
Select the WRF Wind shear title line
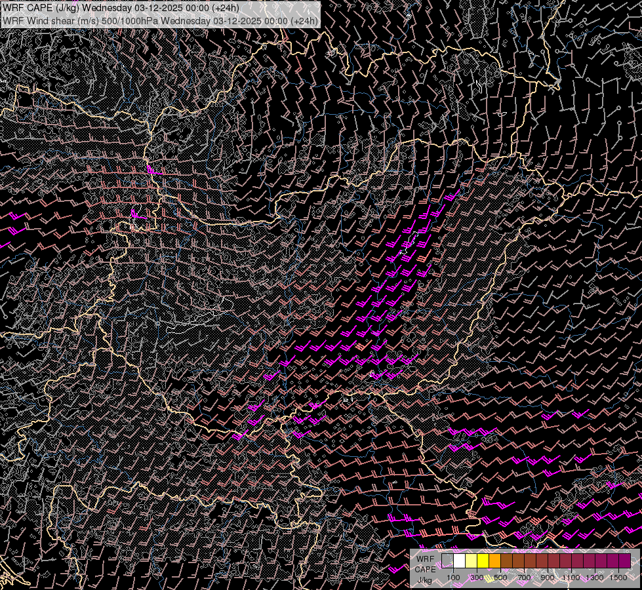(x=161, y=20)
